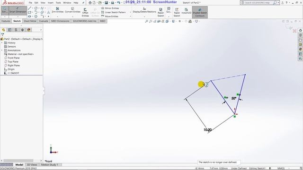
Task: Open the DimXpertManager tab icon
Action: point(22,30)
